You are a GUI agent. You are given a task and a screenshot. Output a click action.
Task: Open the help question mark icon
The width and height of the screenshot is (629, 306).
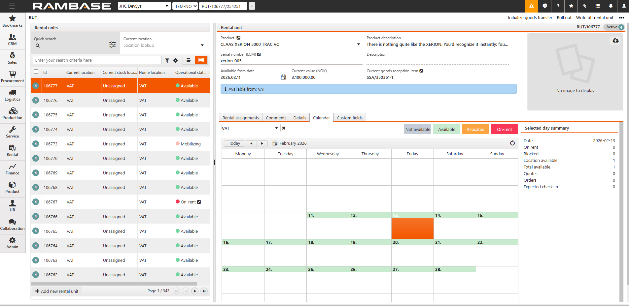pos(558,6)
